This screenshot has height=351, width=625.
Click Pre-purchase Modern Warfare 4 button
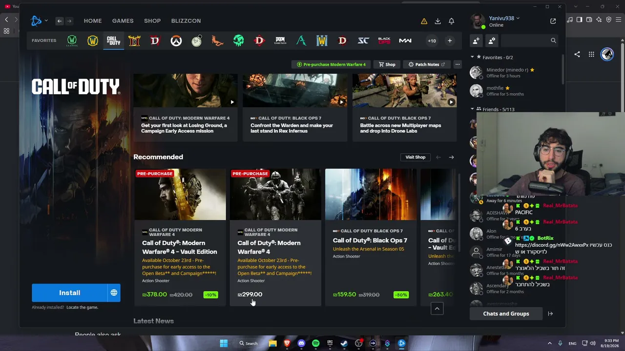[x=331, y=64]
